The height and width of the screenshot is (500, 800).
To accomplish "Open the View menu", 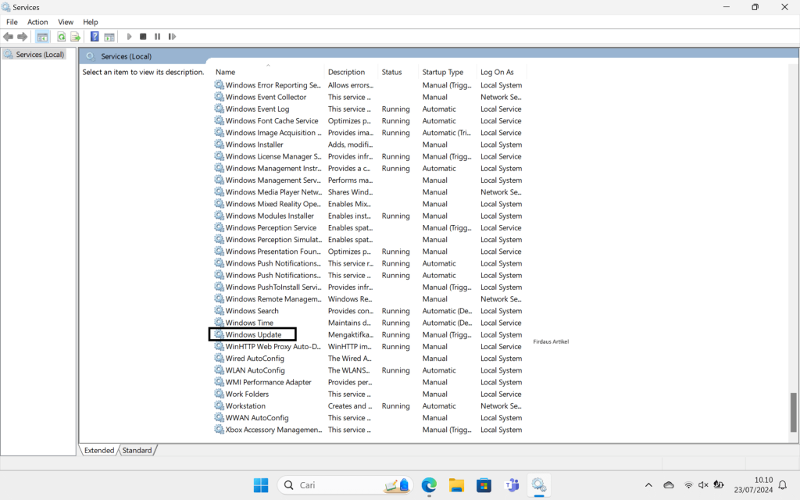I will pos(66,22).
